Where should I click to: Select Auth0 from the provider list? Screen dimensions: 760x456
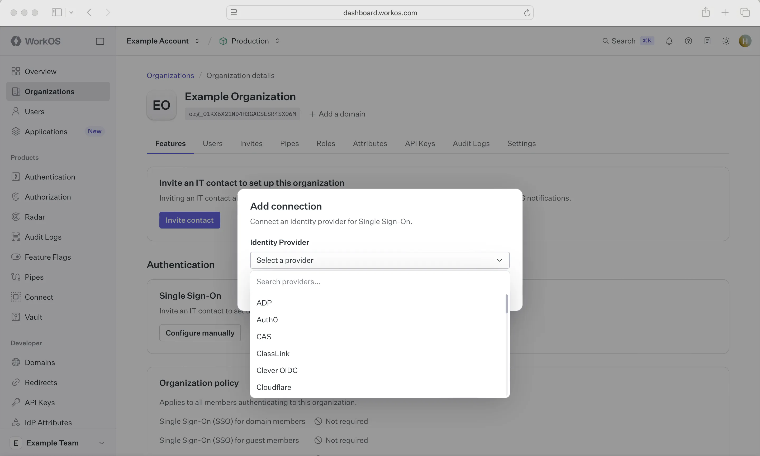(378, 319)
